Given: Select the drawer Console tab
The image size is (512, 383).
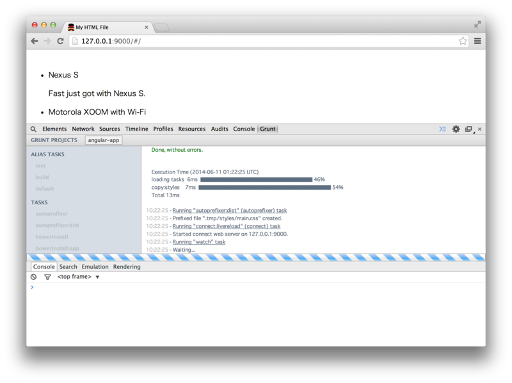Looking at the screenshot, I should pyautogui.click(x=44, y=266).
